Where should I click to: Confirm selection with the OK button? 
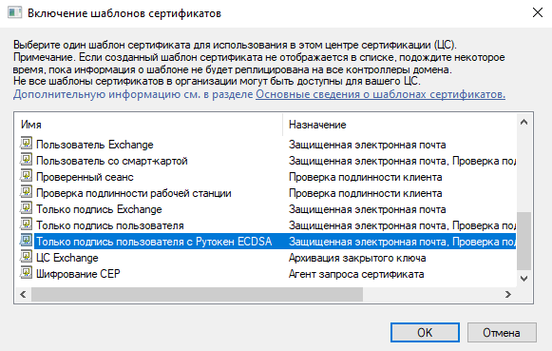tap(425, 332)
